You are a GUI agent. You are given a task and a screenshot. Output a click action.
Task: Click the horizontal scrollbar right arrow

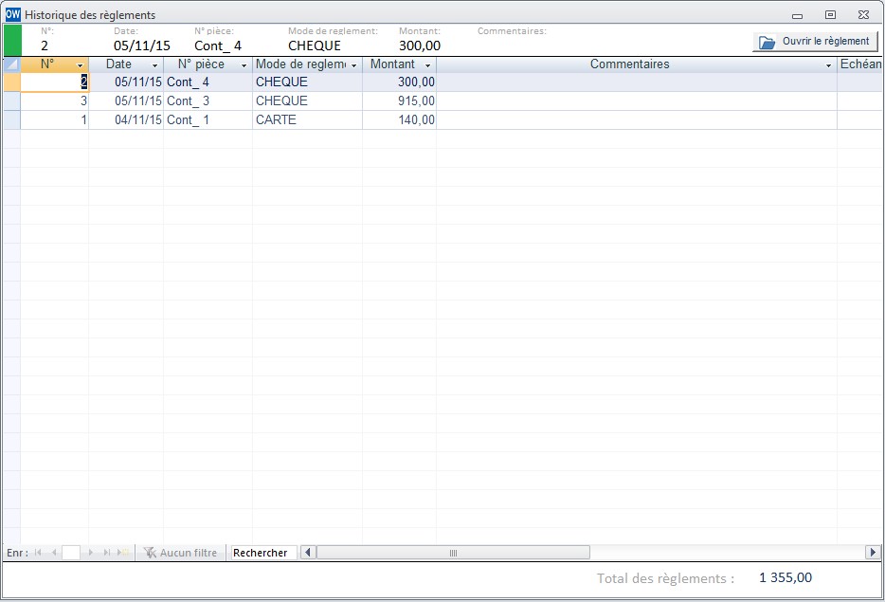tap(873, 553)
